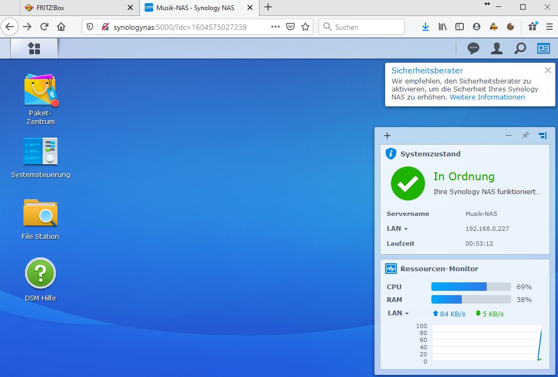This screenshot has width=558, height=377.
Task: Click the Suchen search field
Action: [362, 27]
